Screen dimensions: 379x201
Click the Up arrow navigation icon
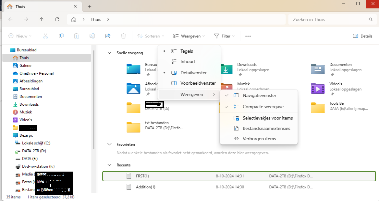point(42,19)
